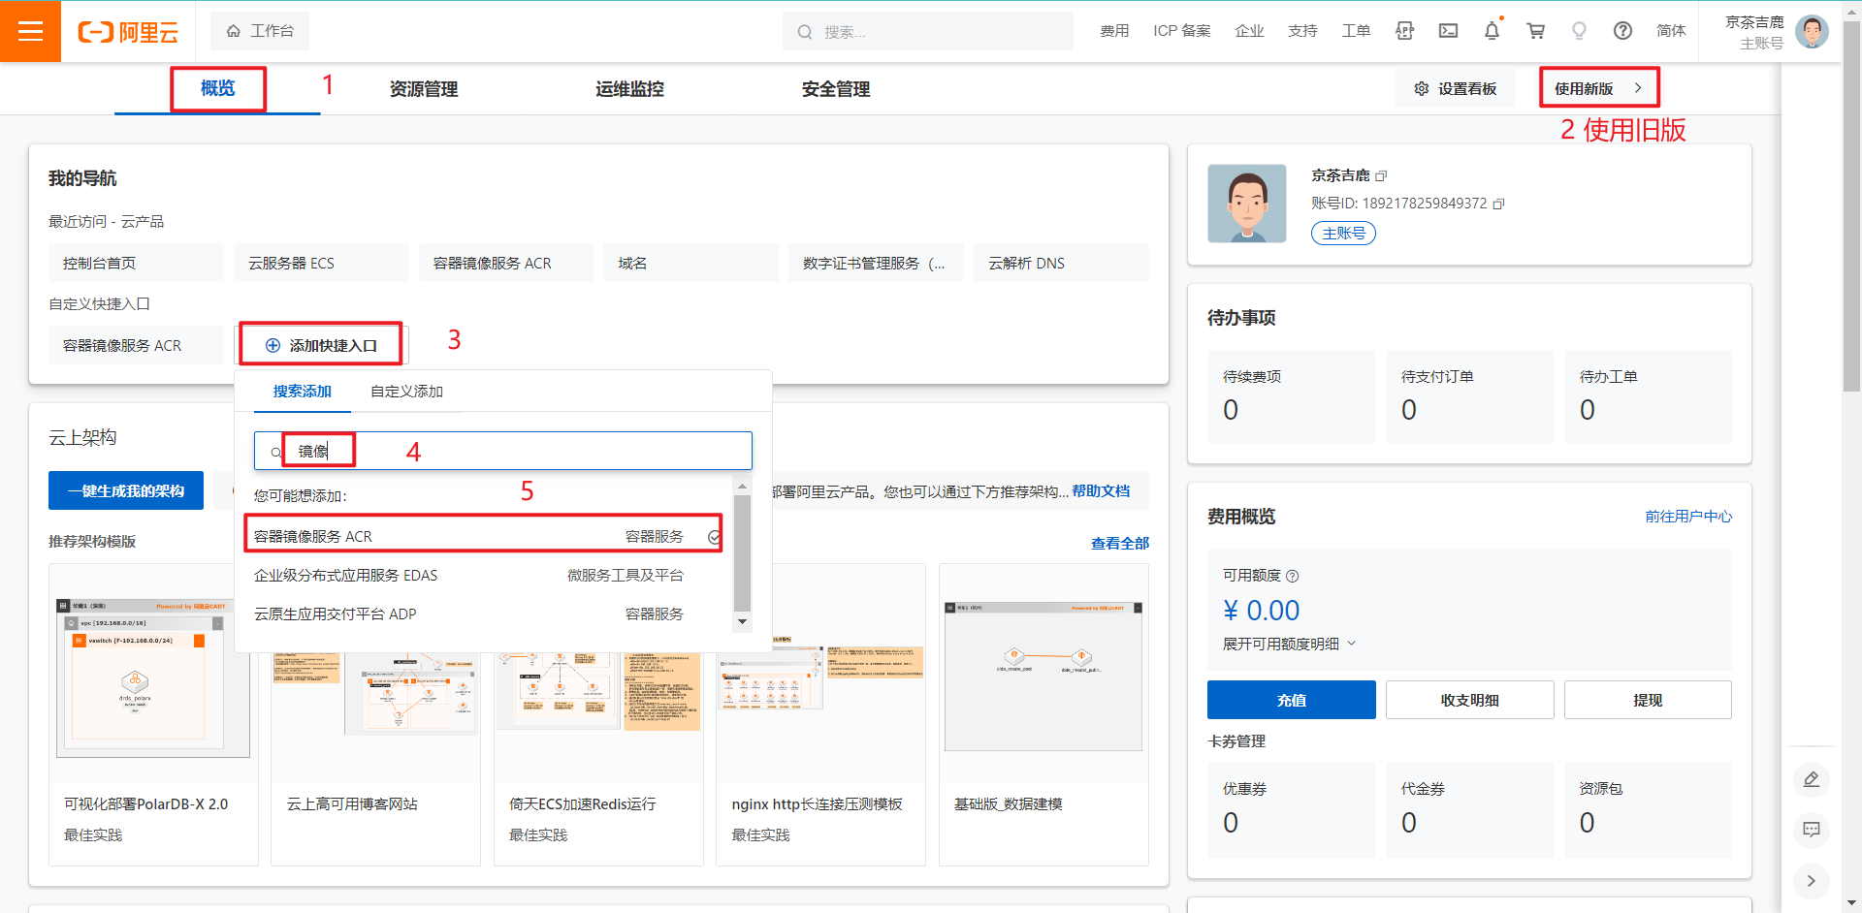Open custom shortcut 容器镜像服务 ACR

(x=136, y=345)
